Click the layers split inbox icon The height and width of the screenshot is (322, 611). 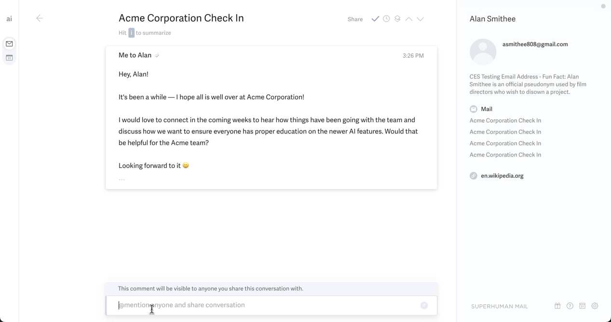pos(397,19)
